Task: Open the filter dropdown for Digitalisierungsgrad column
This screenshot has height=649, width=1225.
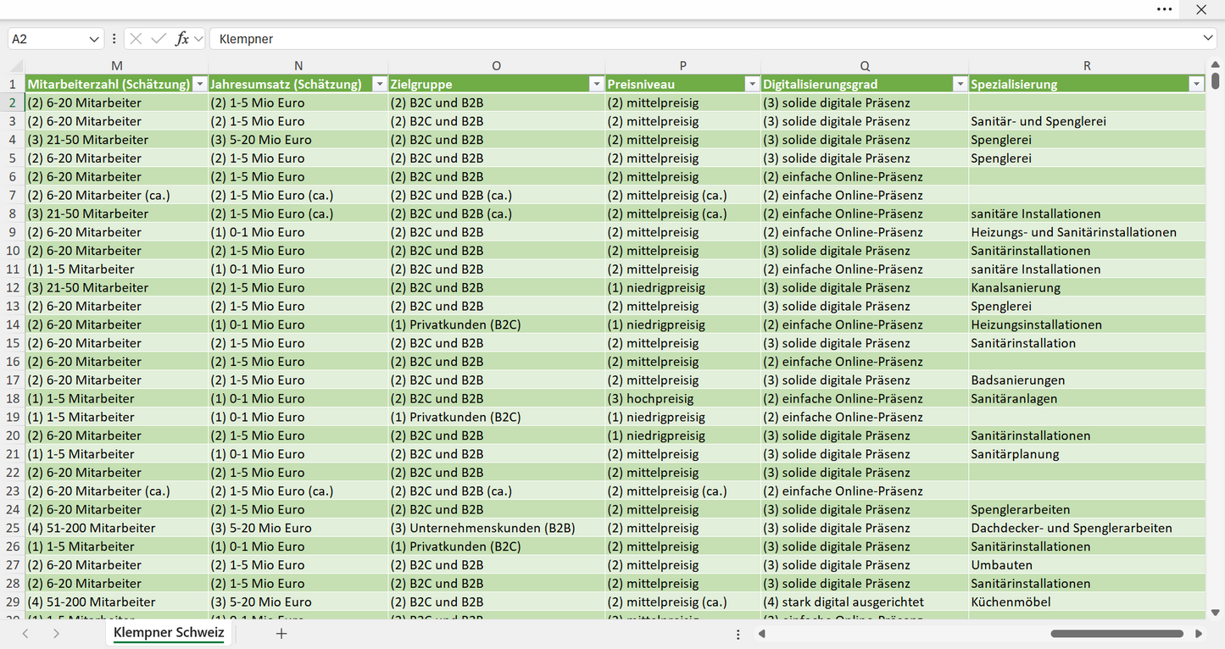Action: click(x=960, y=84)
